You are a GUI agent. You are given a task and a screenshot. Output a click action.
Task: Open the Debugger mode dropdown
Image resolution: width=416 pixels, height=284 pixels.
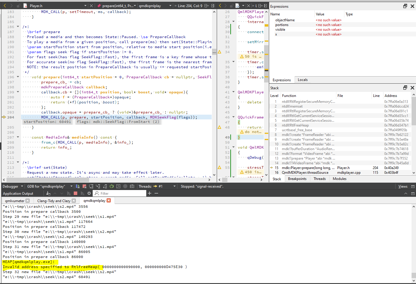(x=13, y=186)
